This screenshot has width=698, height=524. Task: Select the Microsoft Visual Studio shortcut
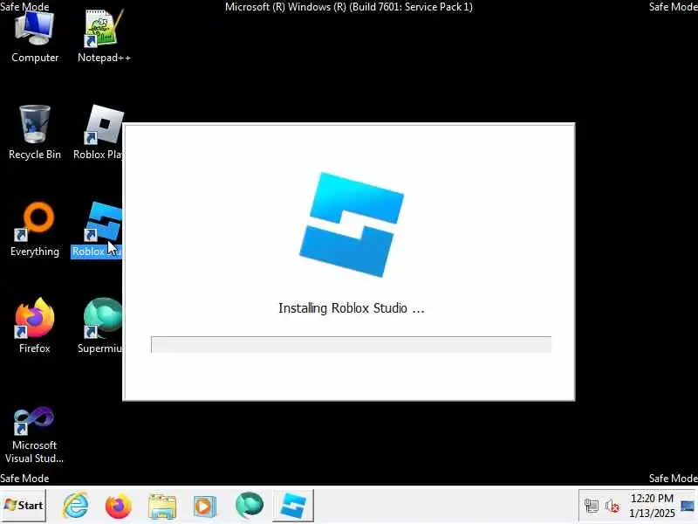[x=34, y=435]
